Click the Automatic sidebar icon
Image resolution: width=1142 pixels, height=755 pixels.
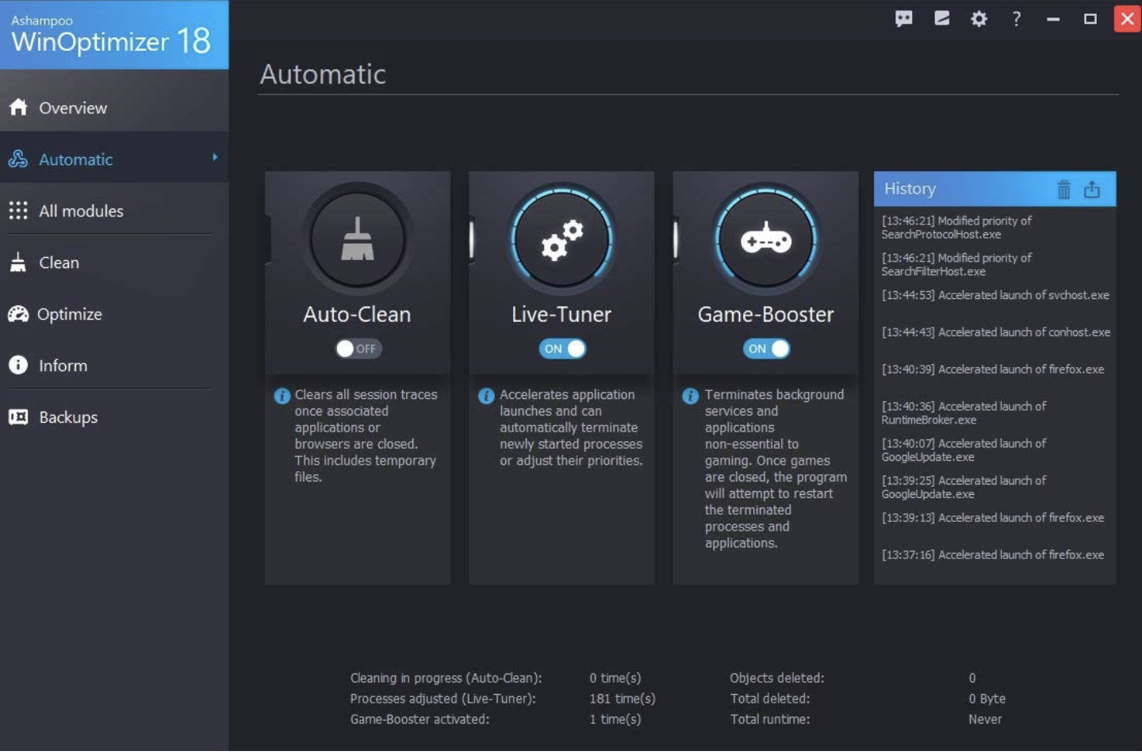(x=18, y=159)
